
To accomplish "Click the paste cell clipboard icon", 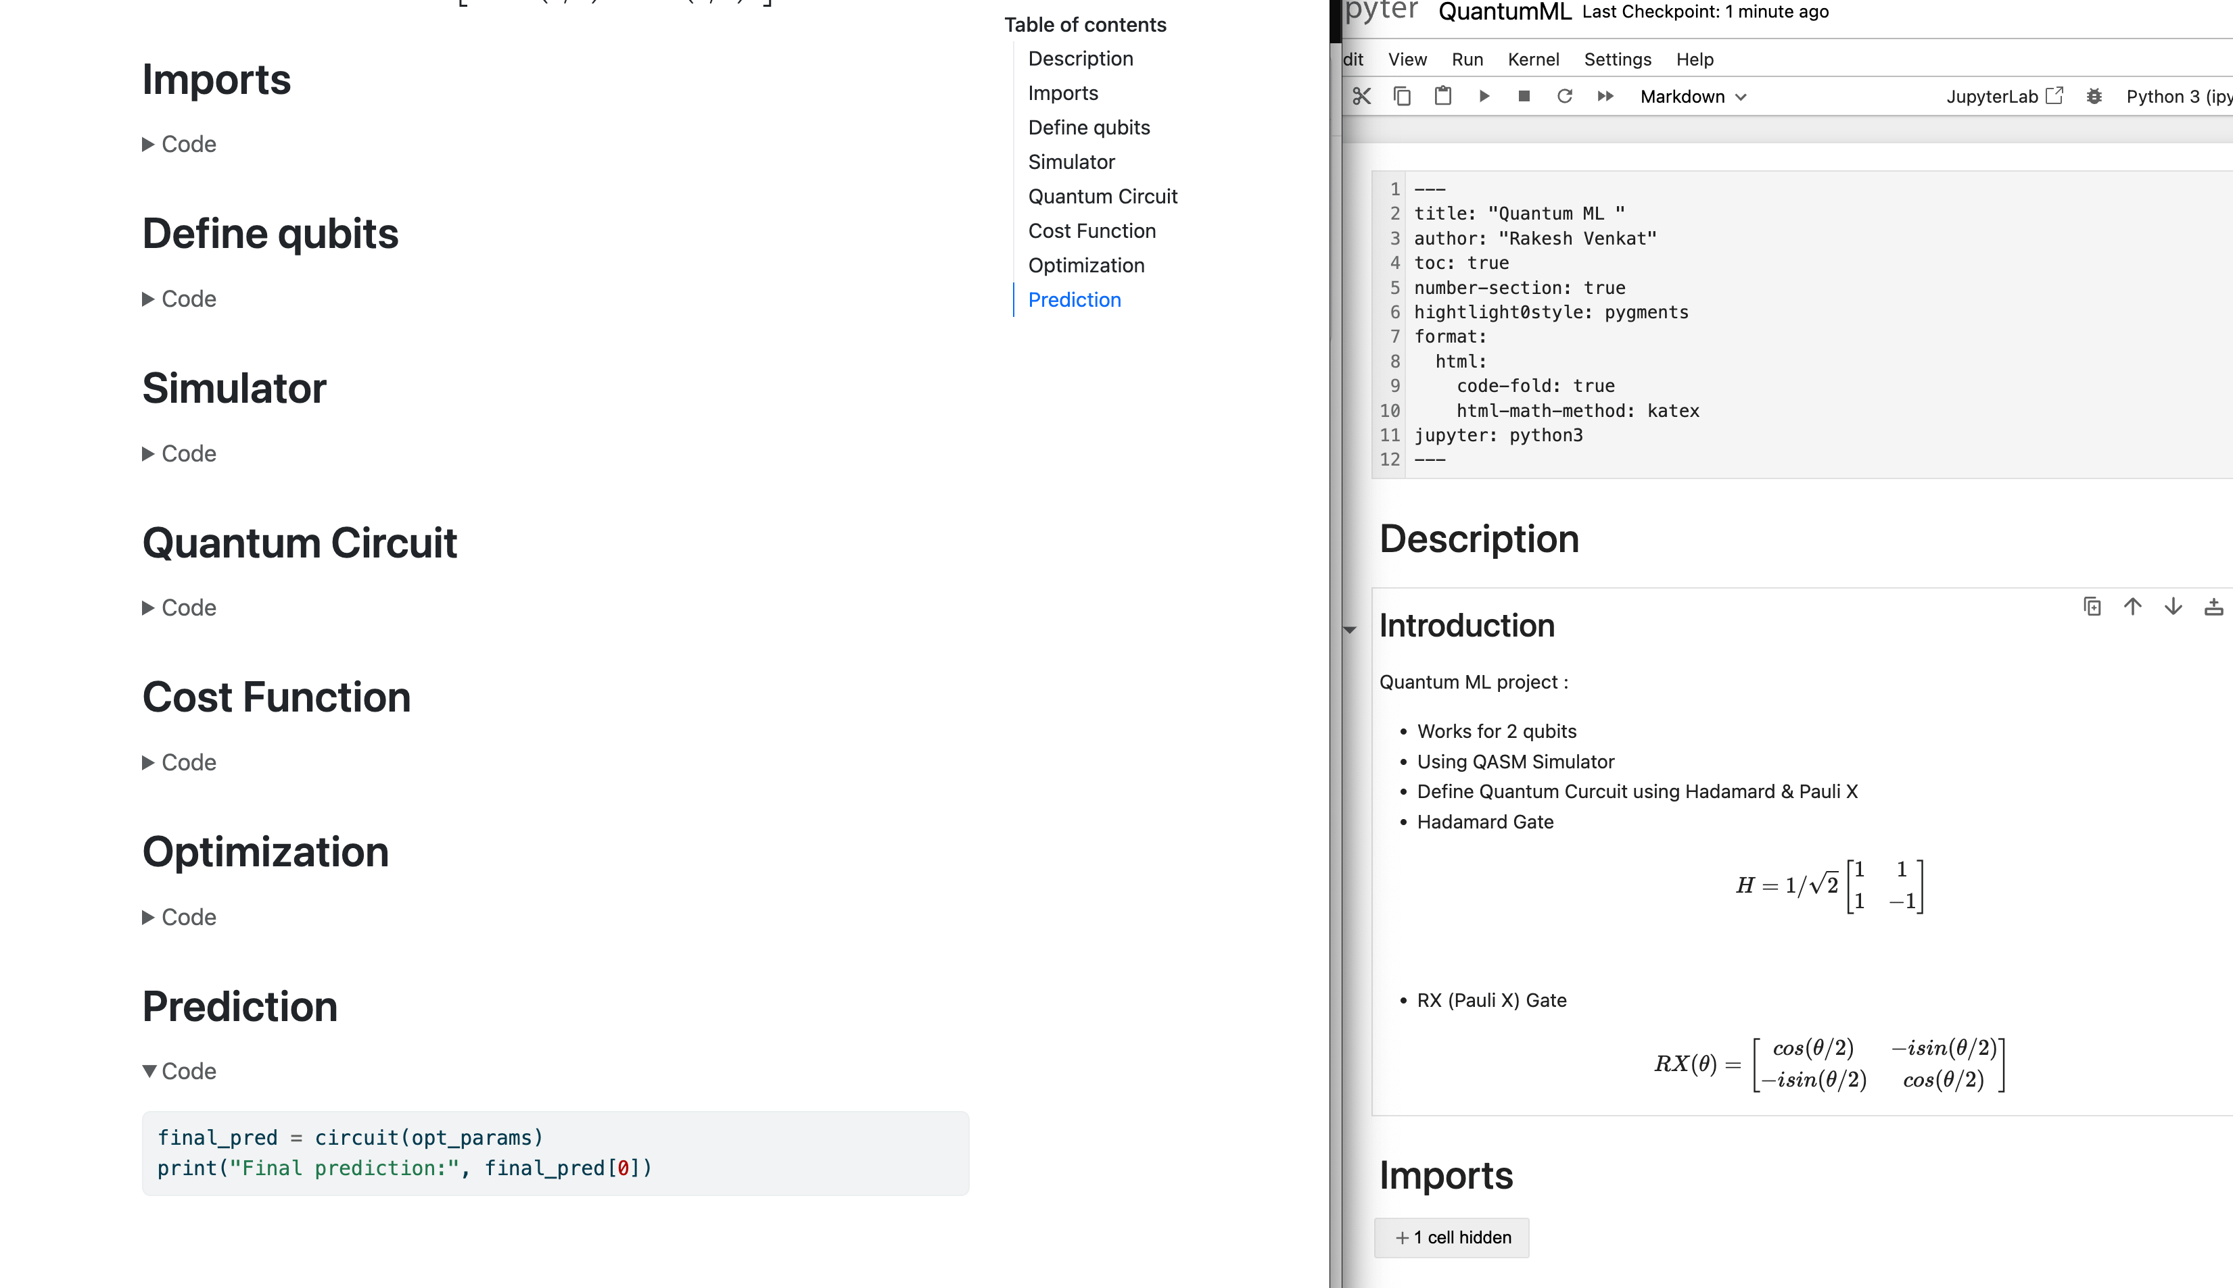I will (1442, 97).
